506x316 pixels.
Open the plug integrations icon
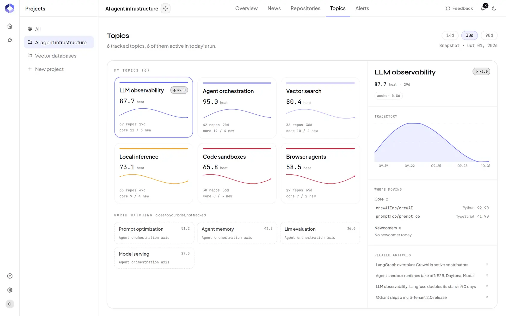tap(10, 40)
